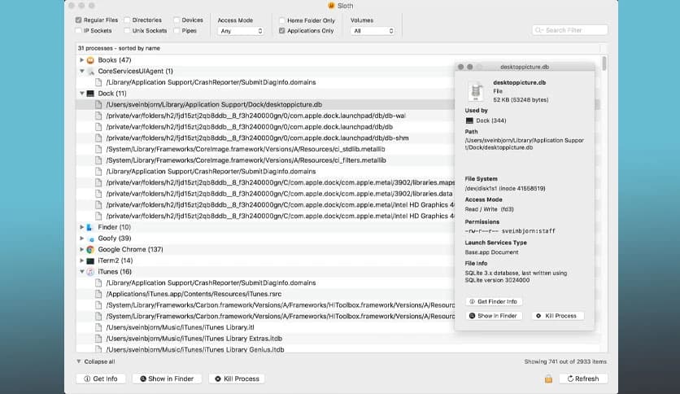Click the orange lock icon near Refresh
This screenshot has height=394, width=680.
[x=549, y=379]
